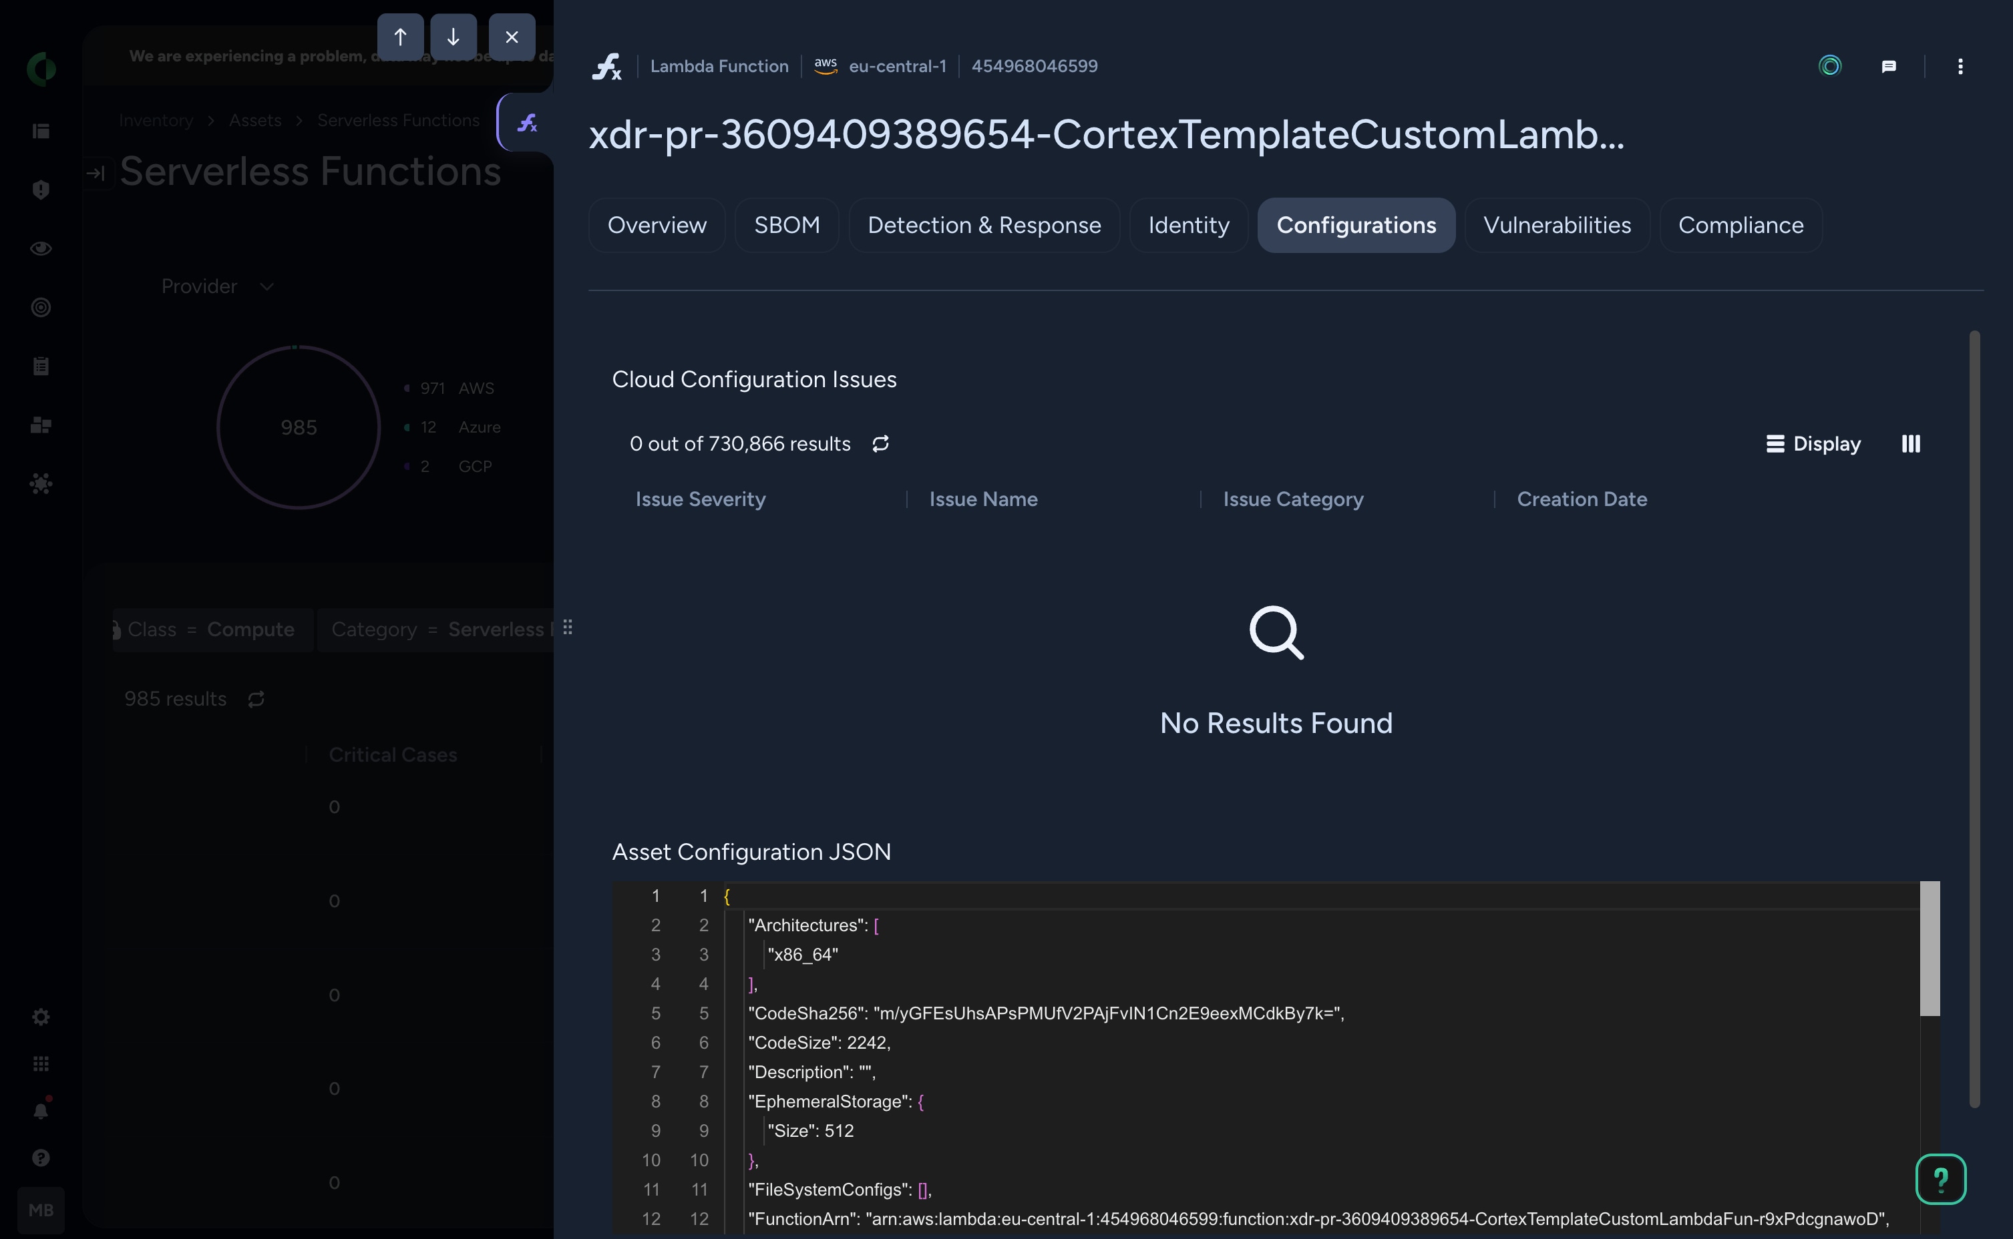This screenshot has height=1239, width=2013.
Task: Switch to the Overview tab
Action: point(657,226)
